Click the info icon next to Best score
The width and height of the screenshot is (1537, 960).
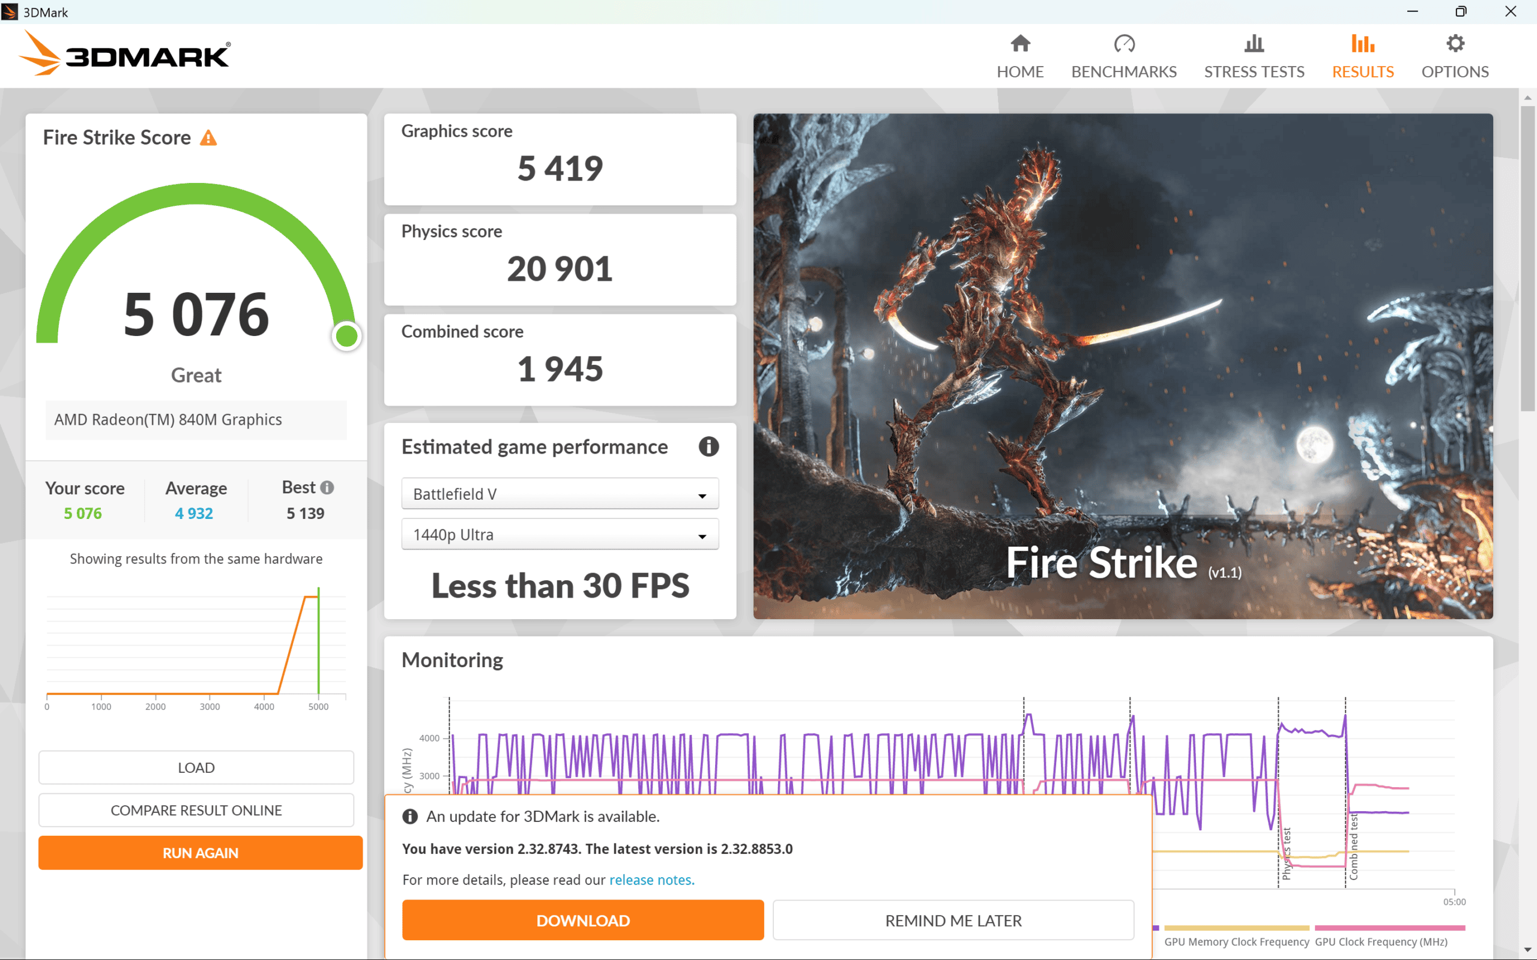[x=328, y=487]
